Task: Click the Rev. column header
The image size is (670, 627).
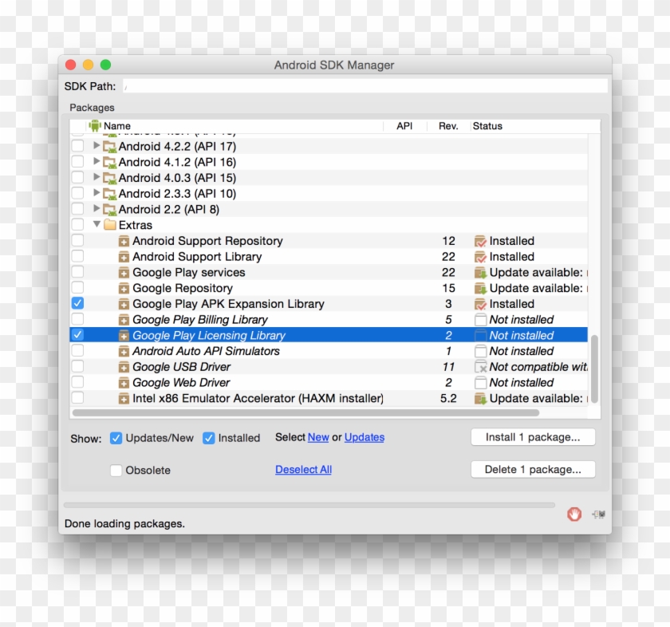Action: tap(447, 126)
